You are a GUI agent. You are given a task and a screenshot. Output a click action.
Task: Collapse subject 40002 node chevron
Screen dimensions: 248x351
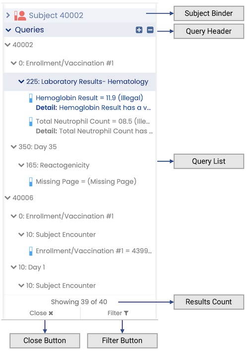point(7,45)
